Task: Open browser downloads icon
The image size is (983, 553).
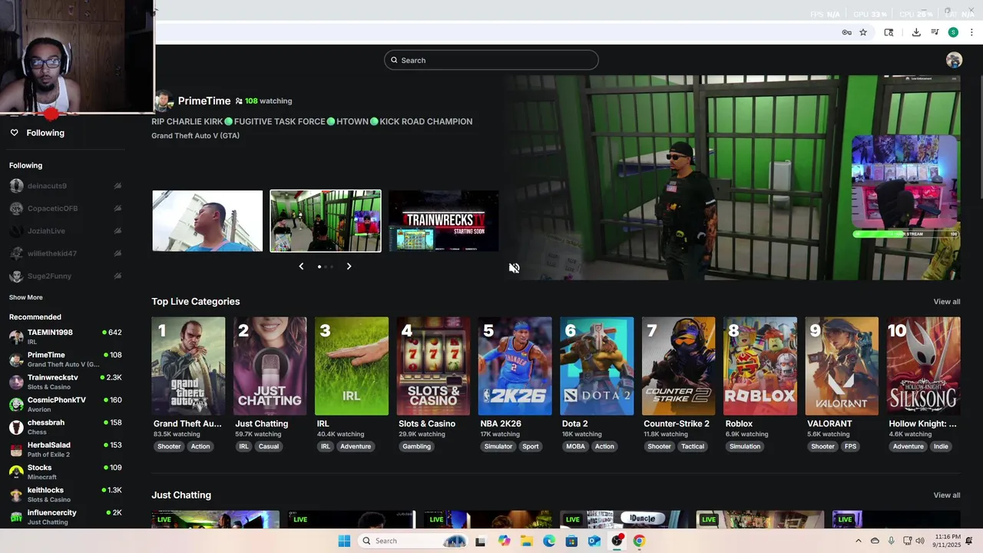Action: pyautogui.click(x=916, y=32)
